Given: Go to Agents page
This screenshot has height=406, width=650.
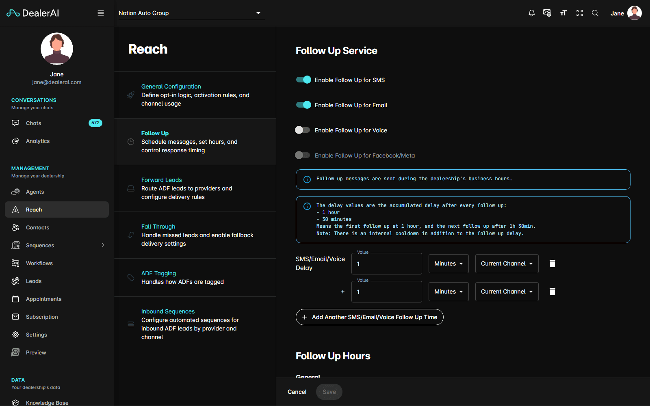Looking at the screenshot, I should coord(57,192).
